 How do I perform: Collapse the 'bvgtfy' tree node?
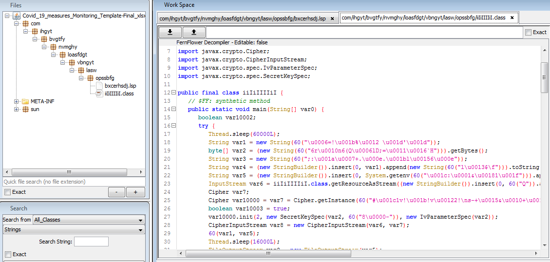[35, 39]
